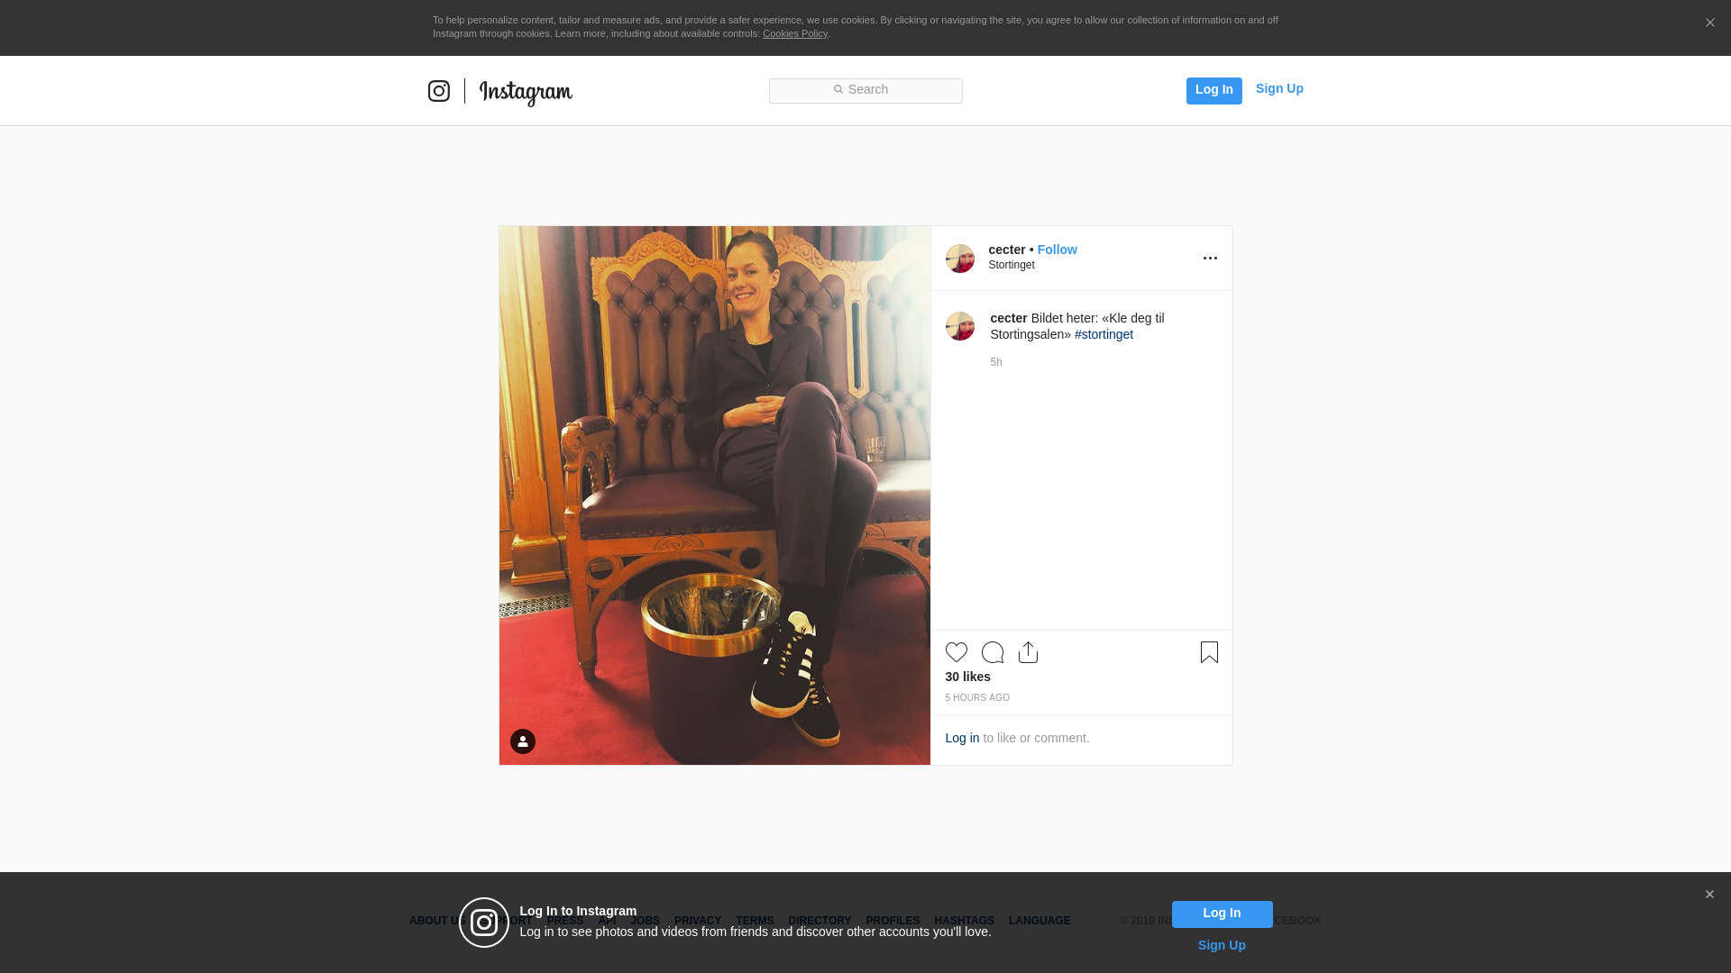Open the Cookies Policy link
This screenshot has height=973, width=1731.
pyautogui.click(x=794, y=33)
